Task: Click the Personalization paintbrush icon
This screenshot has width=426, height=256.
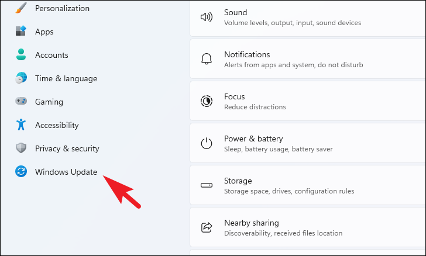Action: click(x=21, y=8)
